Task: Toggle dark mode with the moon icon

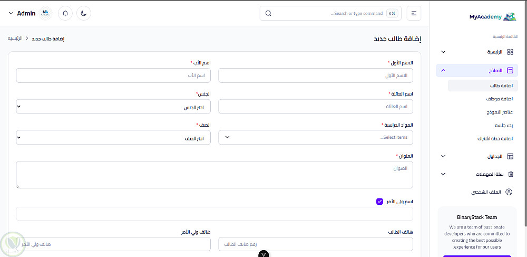Action: coord(83,13)
